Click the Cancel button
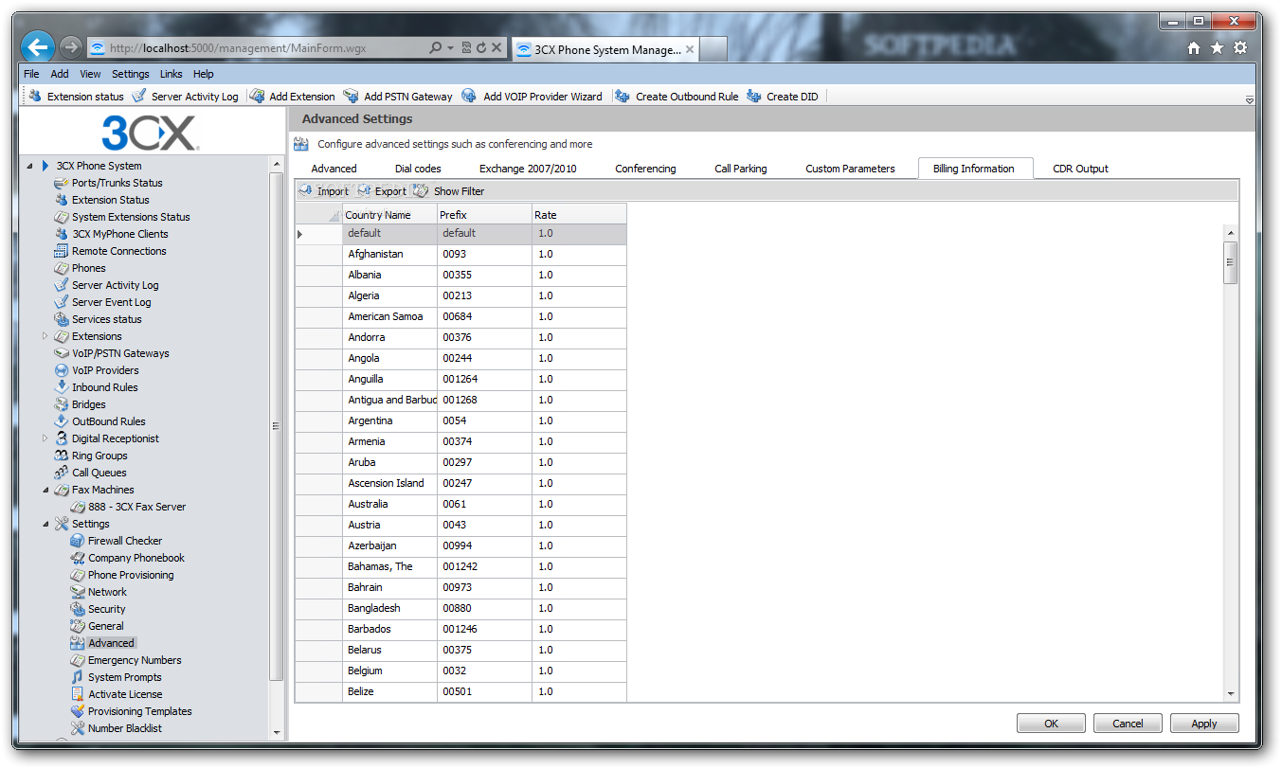 1128,724
